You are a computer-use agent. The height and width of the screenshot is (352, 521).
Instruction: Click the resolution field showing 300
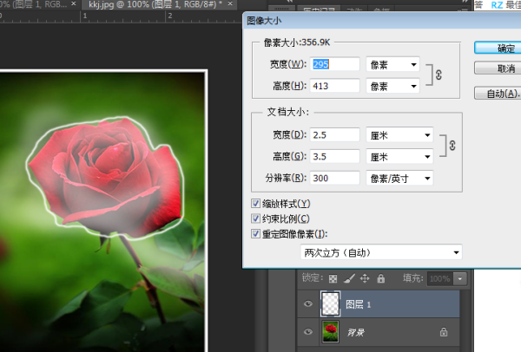334,178
